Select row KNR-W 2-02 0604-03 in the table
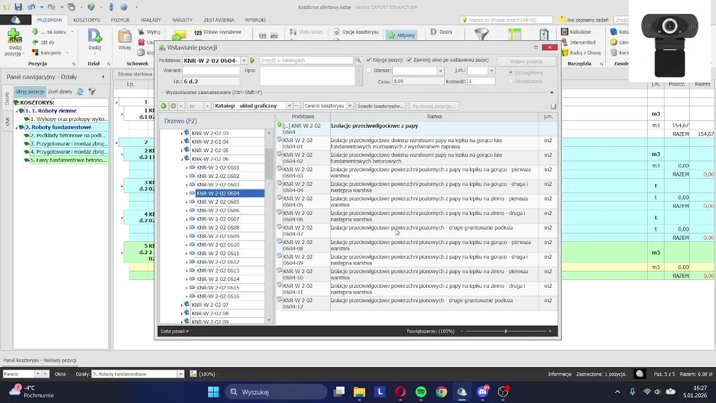The image size is (716, 403). click(x=417, y=172)
